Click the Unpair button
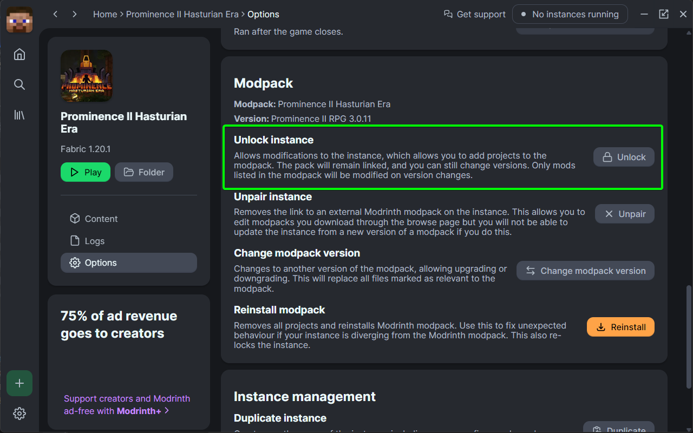693x433 pixels. (625, 214)
